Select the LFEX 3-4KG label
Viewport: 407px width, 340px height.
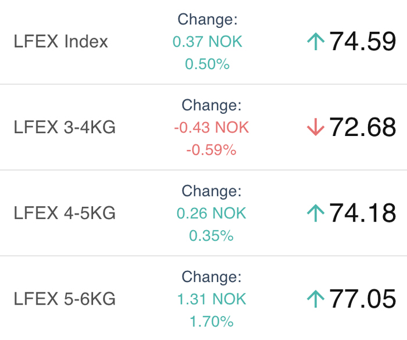point(65,127)
